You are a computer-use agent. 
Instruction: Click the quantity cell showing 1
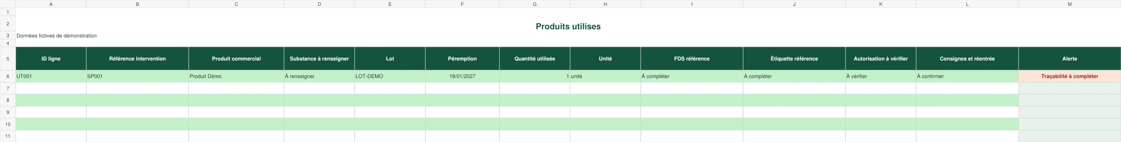tap(535, 76)
